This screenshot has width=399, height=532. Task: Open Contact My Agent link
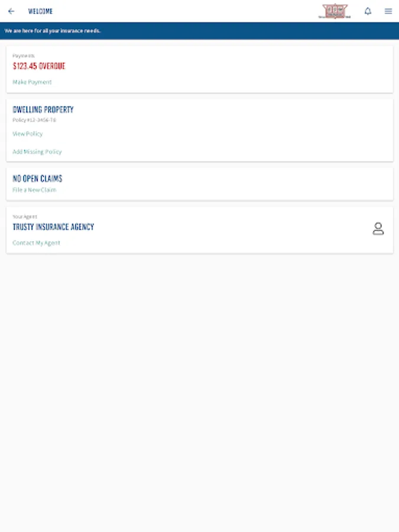click(x=36, y=243)
